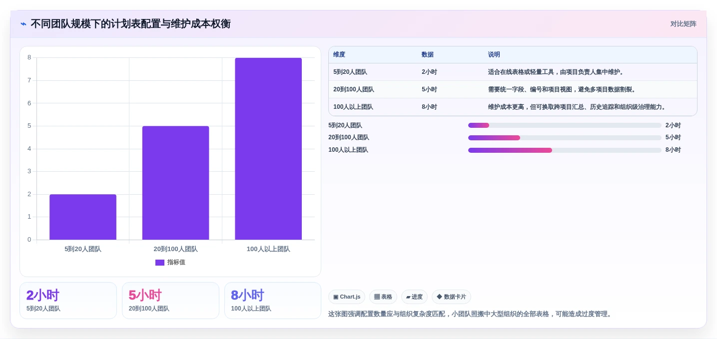Click x-axis label 20到100人团队
The width and height of the screenshot is (717, 339).
click(175, 249)
